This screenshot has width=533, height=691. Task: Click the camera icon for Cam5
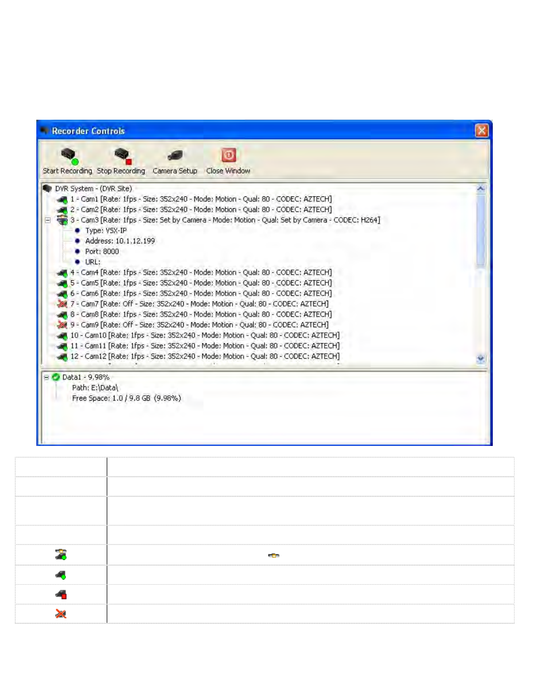point(62,283)
